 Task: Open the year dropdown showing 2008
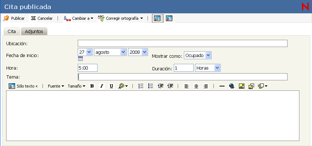click(x=138, y=52)
